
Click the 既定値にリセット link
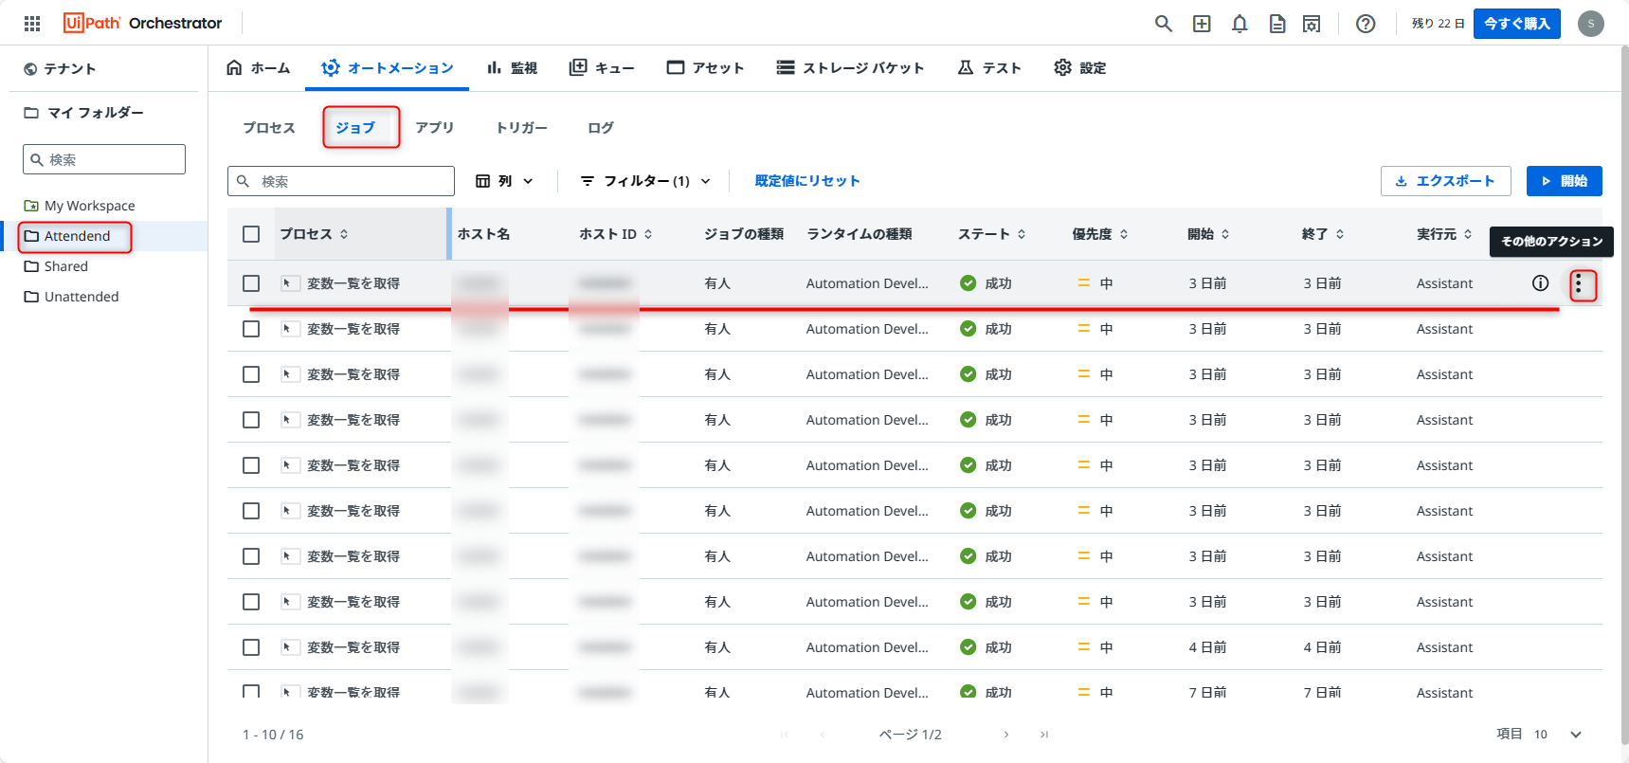point(807,181)
